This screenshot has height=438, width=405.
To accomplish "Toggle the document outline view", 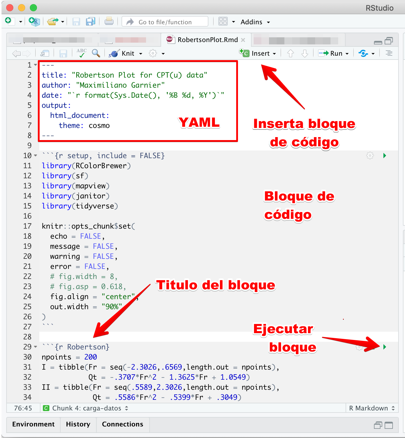I will 389,53.
